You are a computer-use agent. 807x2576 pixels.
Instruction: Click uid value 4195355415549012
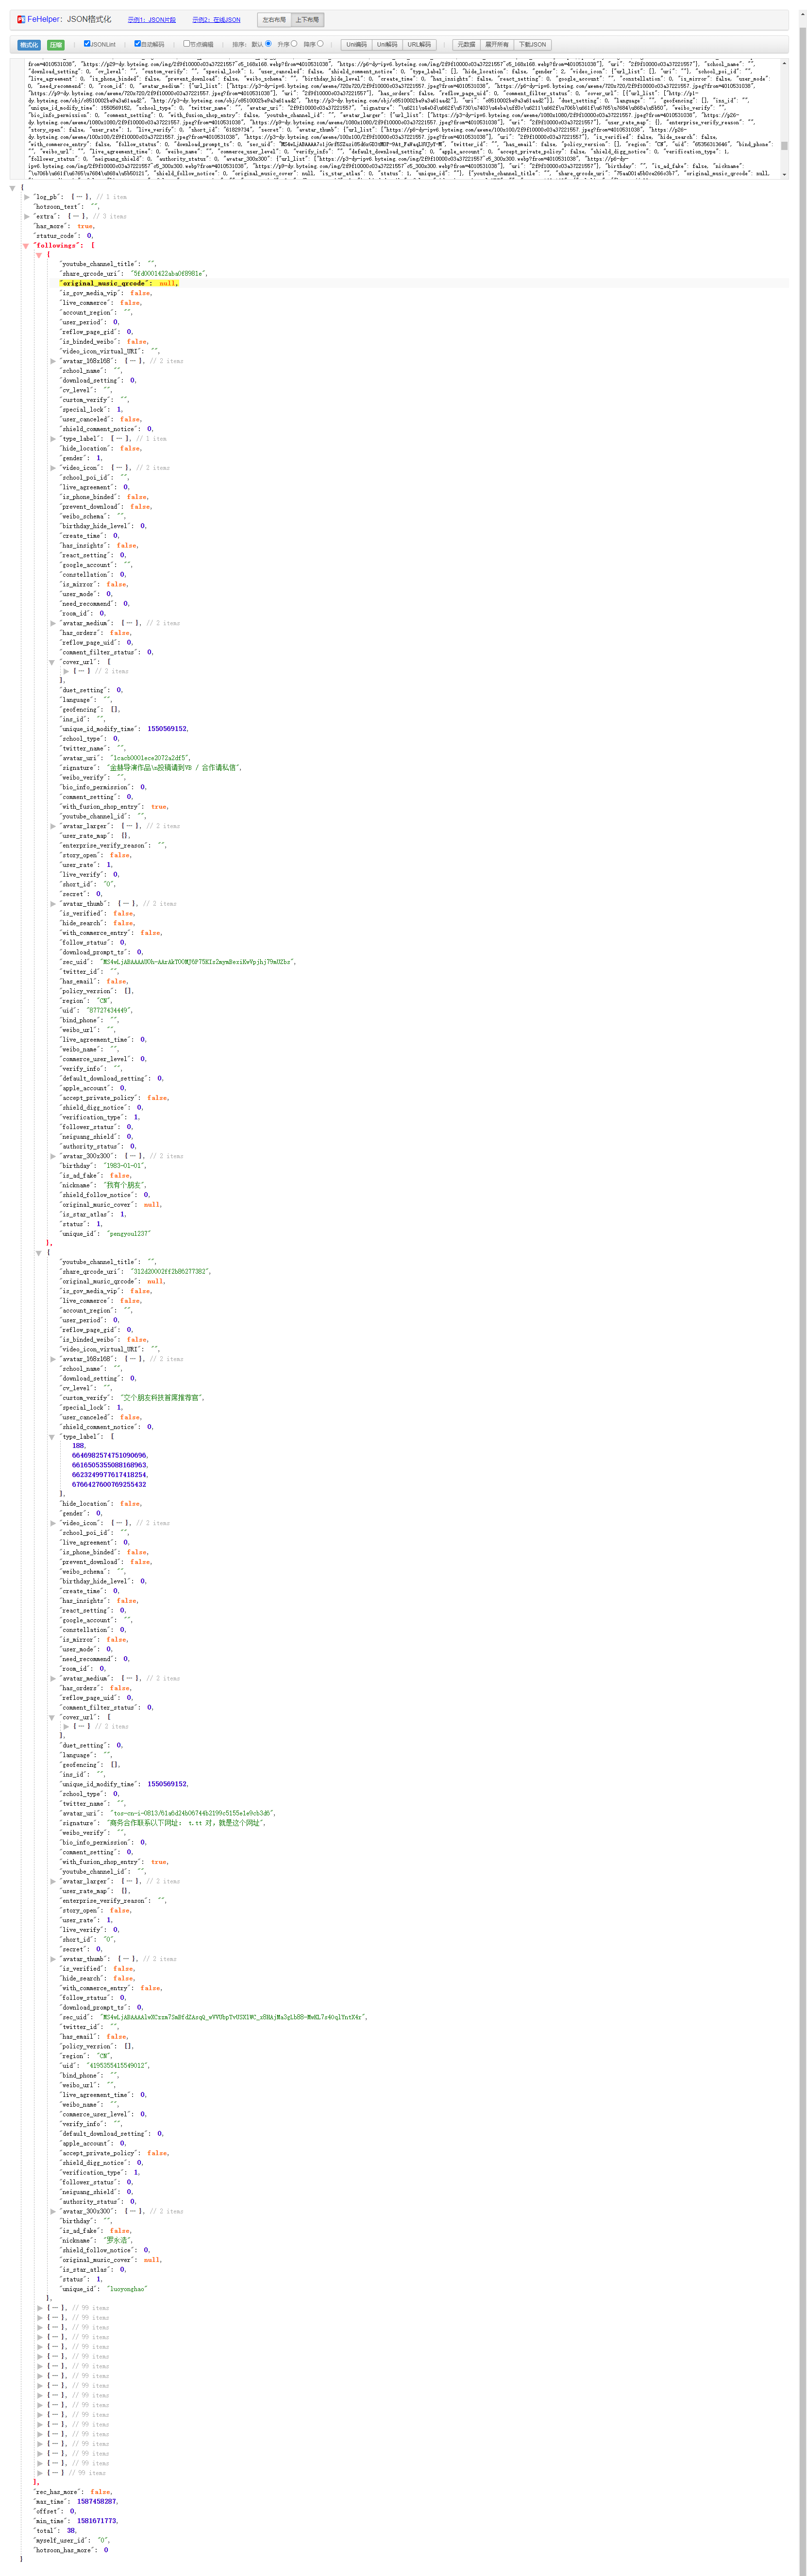tap(118, 2066)
